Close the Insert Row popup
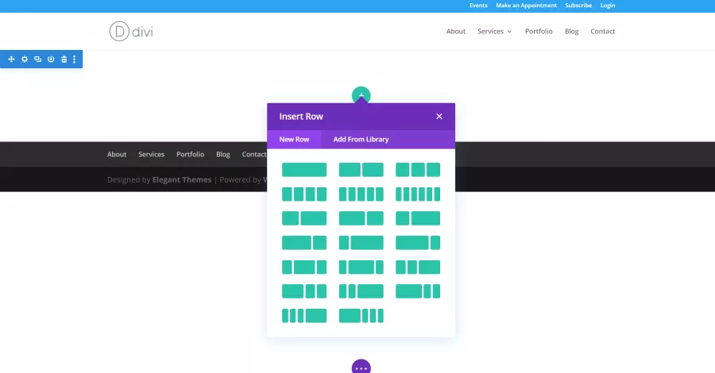Screen dimensions: 715x373 pyautogui.click(x=439, y=116)
